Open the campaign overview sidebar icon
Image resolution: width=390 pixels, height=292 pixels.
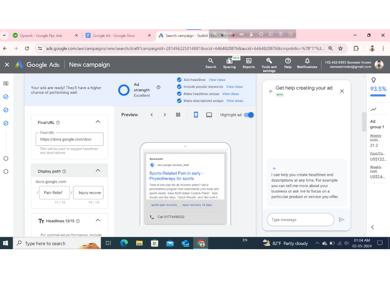[6, 83]
